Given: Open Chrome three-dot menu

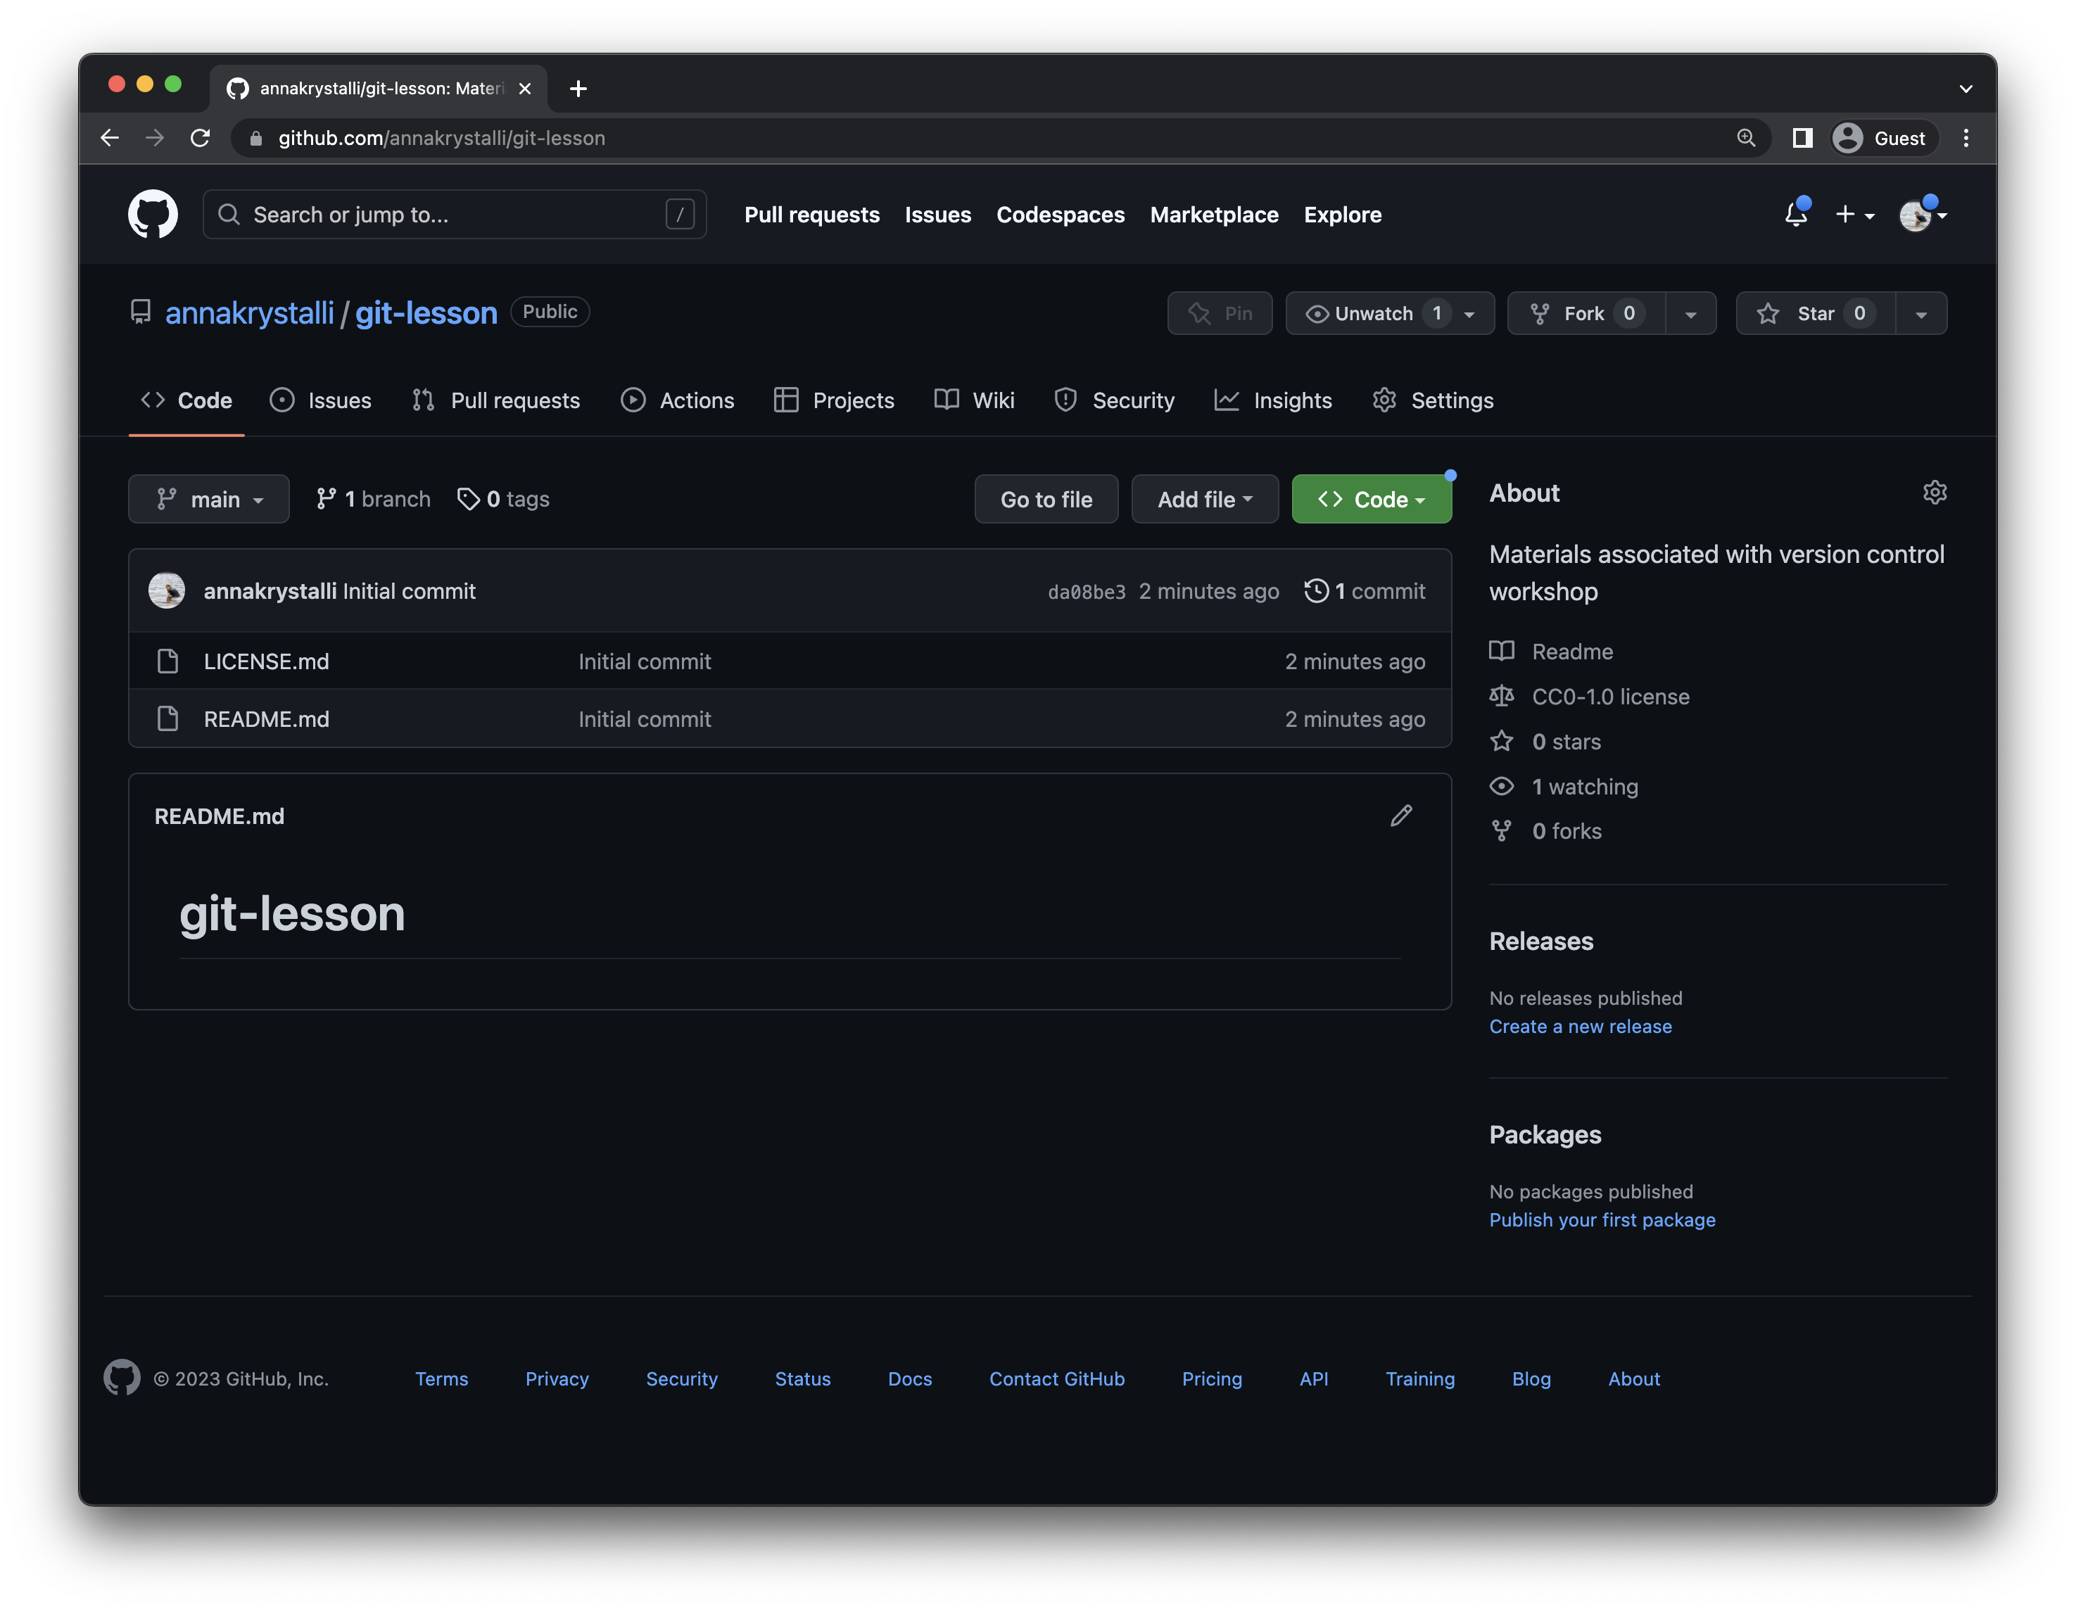Looking at the screenshot, I should click(x=1966, y=138).
